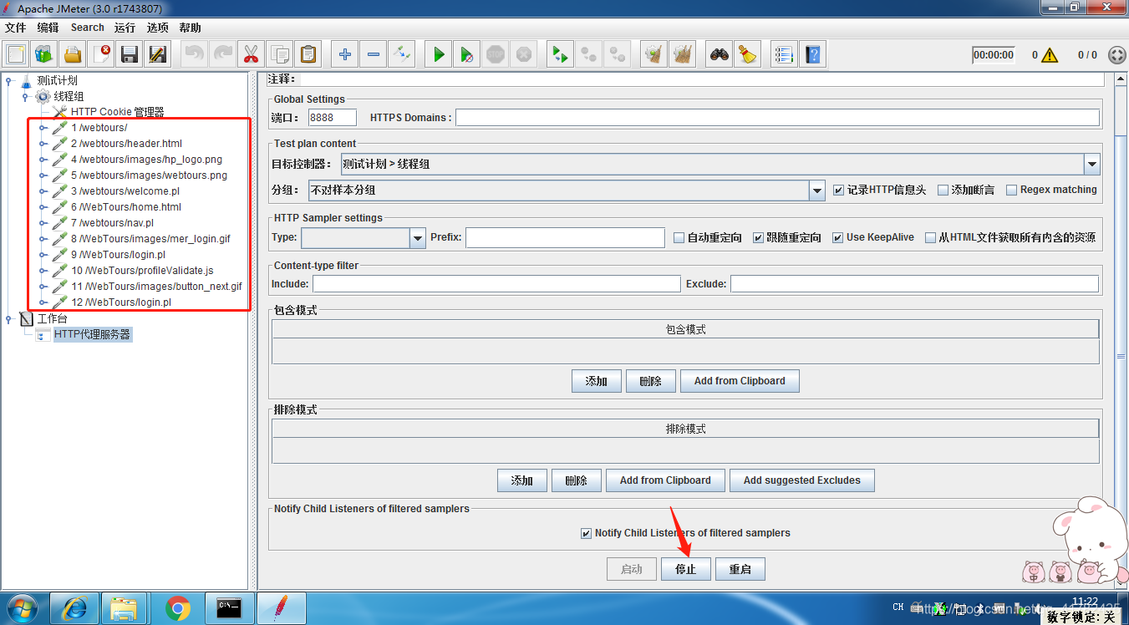Click the Cut scissors icon

250,54
